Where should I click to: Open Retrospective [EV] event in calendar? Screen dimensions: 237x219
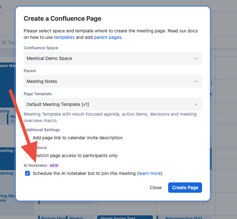(184, 217)
